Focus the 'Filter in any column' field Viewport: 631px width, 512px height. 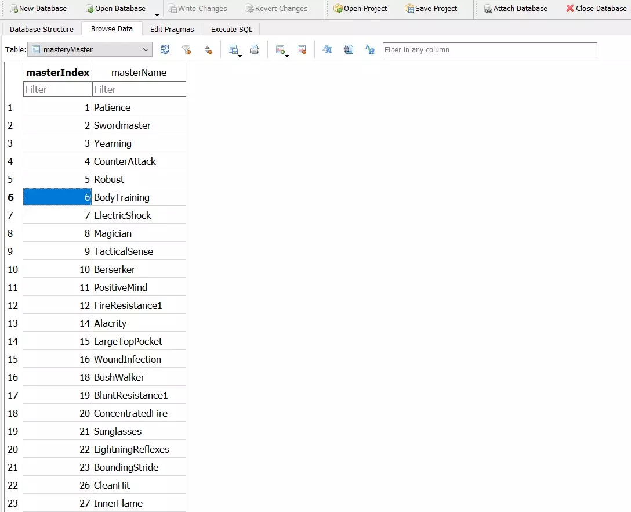(x=489, y=49)
